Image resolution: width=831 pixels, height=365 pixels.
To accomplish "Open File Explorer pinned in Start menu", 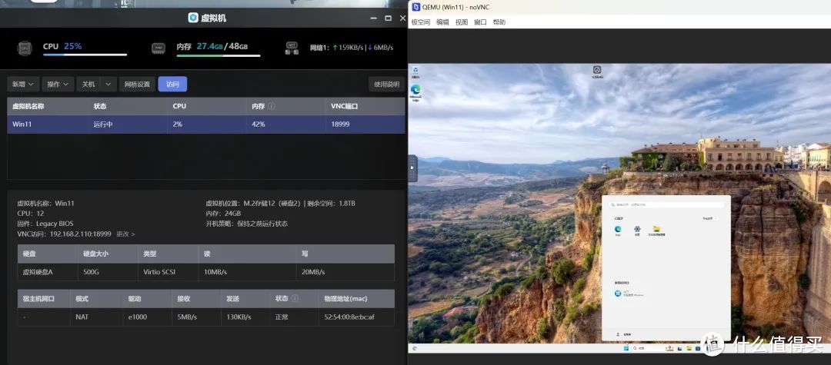I will [656, 230].
